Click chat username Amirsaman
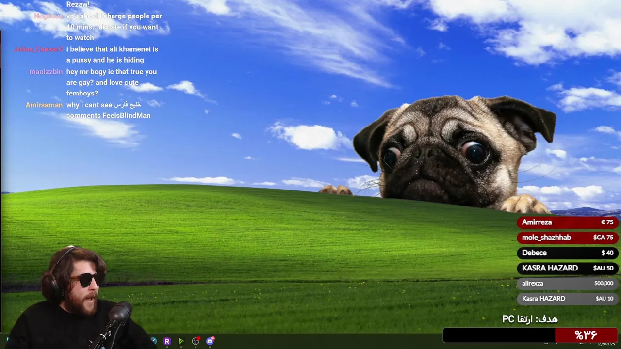Screen dimensions: 621x349 click(44, 105)
